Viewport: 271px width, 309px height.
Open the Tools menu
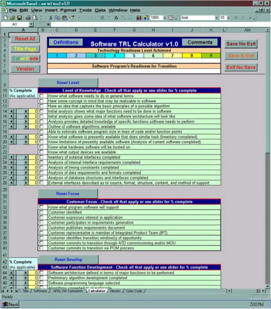coord(85,10)
